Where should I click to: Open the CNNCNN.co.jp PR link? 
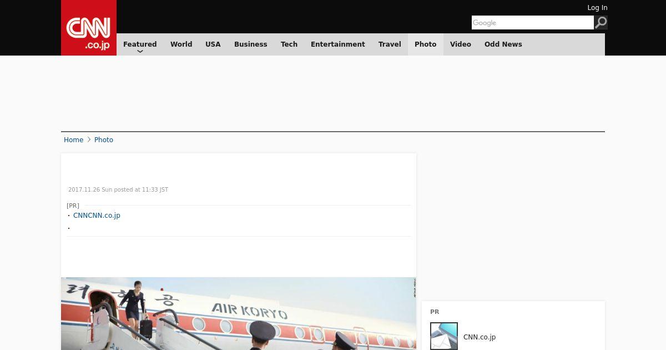coord(97,216)
